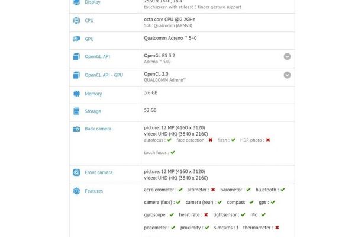Viewport: 355px width, 237px height.
Task: Click the Back camera label
Action: coord(98,129)
